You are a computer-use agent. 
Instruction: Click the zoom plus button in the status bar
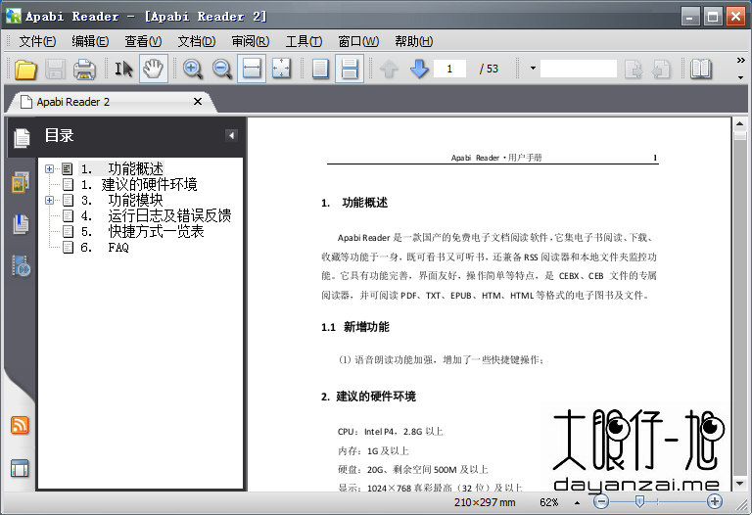point(714,502)
